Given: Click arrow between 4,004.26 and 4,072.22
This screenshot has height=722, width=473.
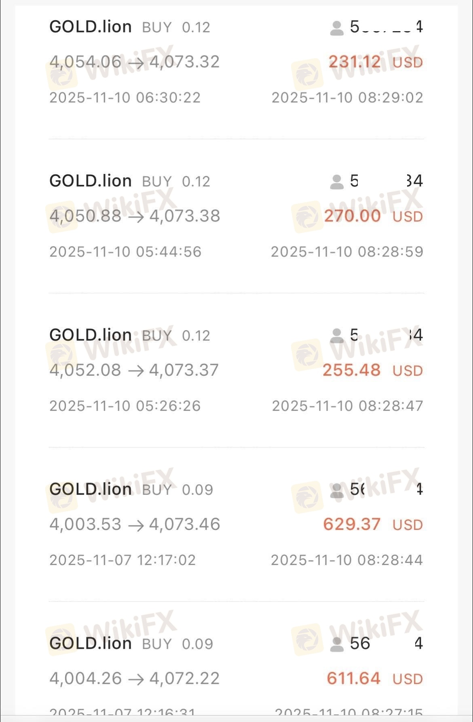Looking at the screenshot, I should point(136,679).
